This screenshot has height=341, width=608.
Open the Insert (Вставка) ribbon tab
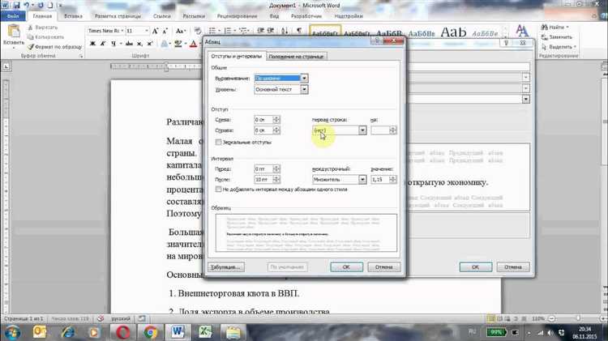click(73, 16)
